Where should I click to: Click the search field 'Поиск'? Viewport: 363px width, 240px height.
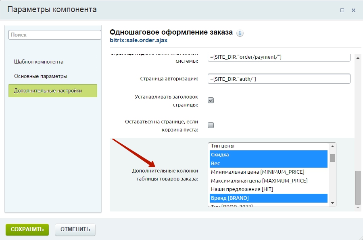54,35
